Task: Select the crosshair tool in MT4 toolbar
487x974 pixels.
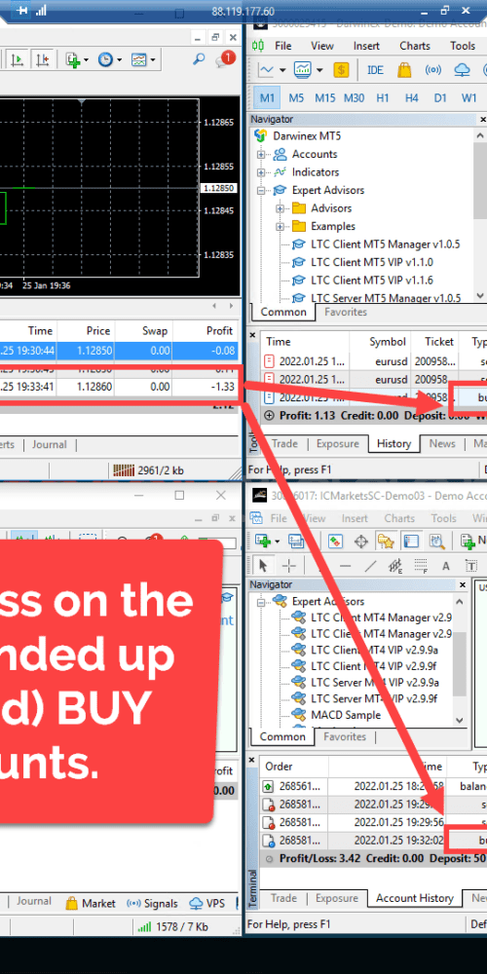Action: [289, 565]
